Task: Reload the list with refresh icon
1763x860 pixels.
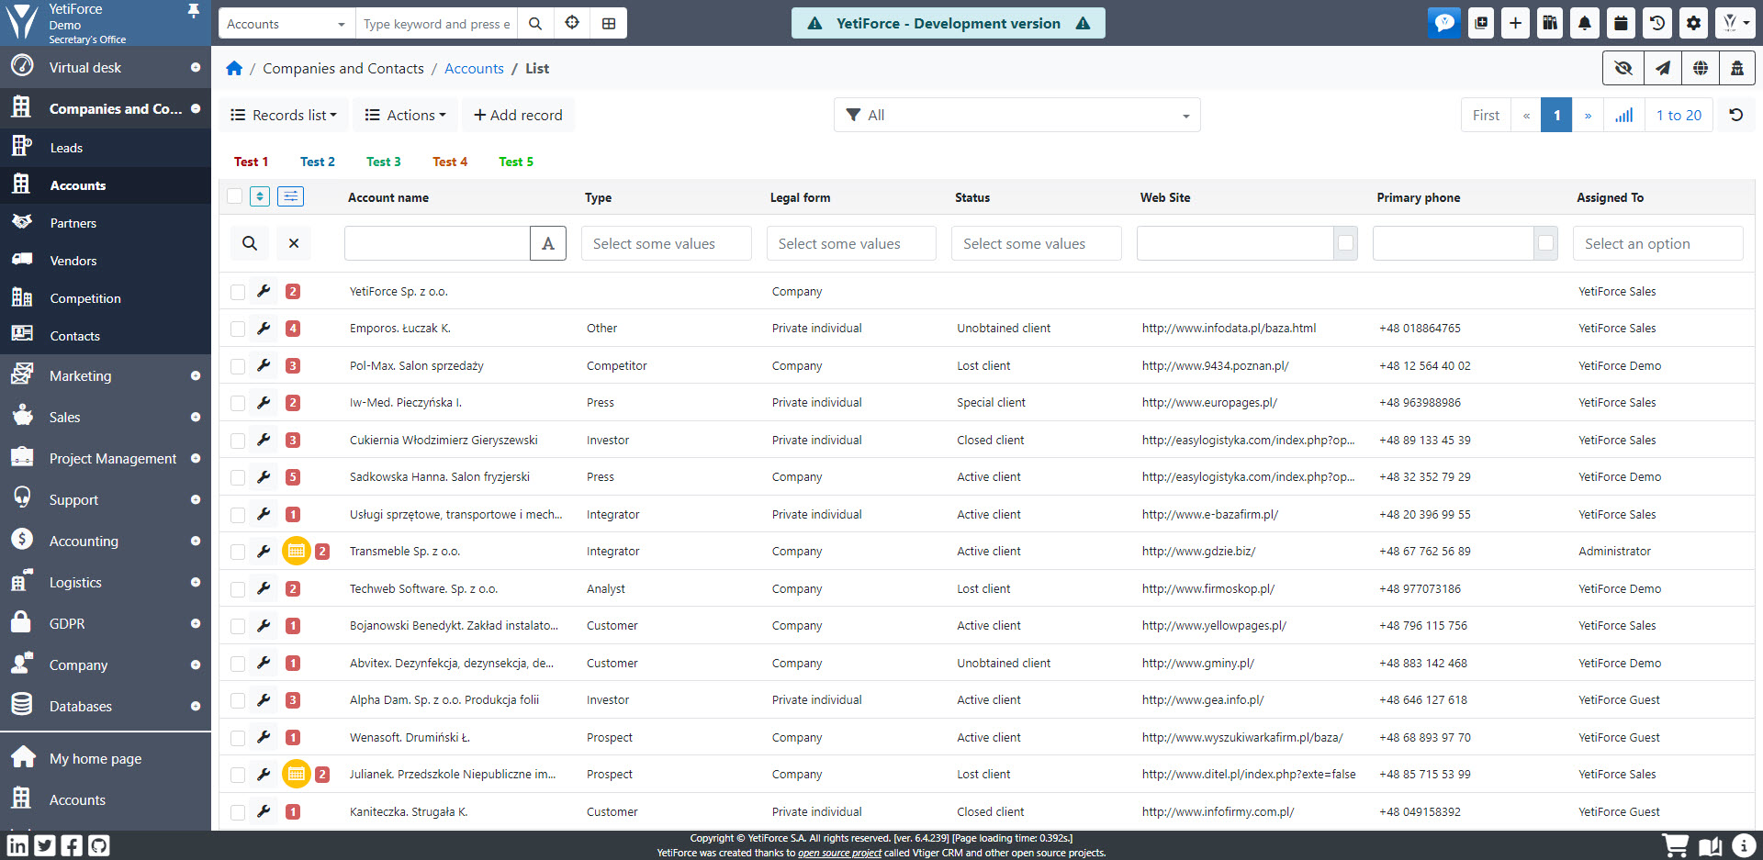Action: (1736, 115)
